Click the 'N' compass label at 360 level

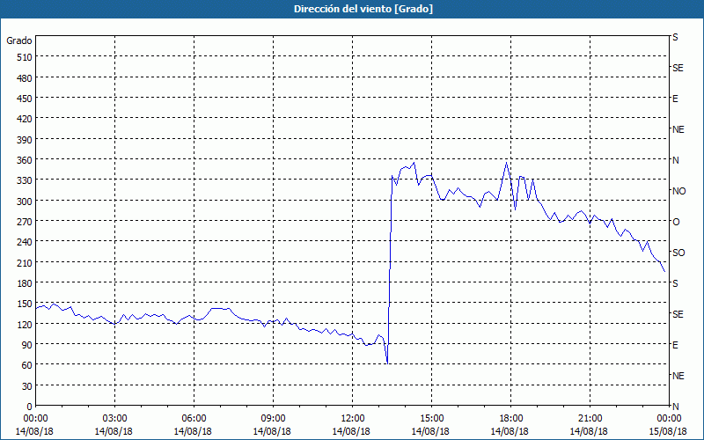click(x=675, y=160)
